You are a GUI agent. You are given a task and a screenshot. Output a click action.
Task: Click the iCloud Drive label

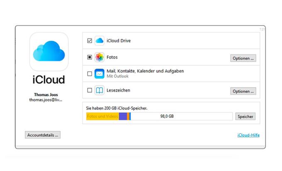click(x=119, y=40)
